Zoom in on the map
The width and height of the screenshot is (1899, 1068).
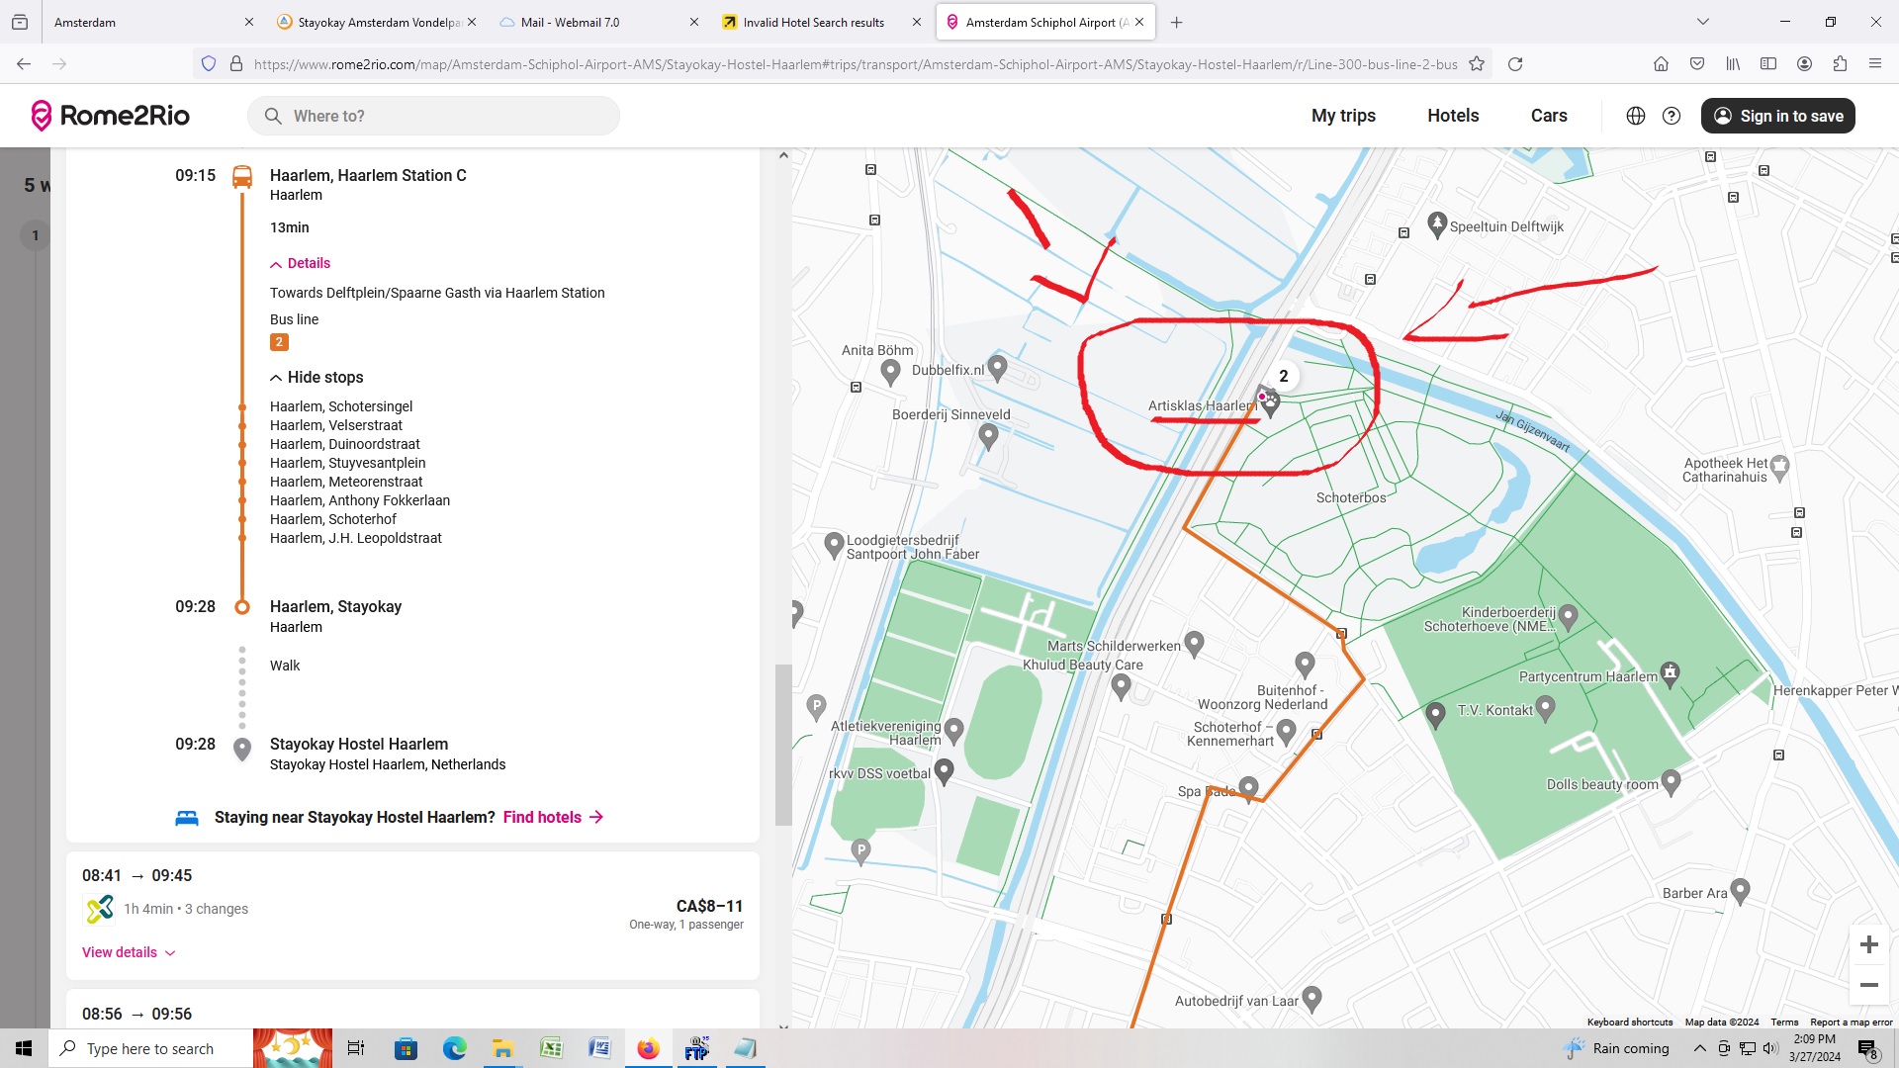[x=1869, y=944]
